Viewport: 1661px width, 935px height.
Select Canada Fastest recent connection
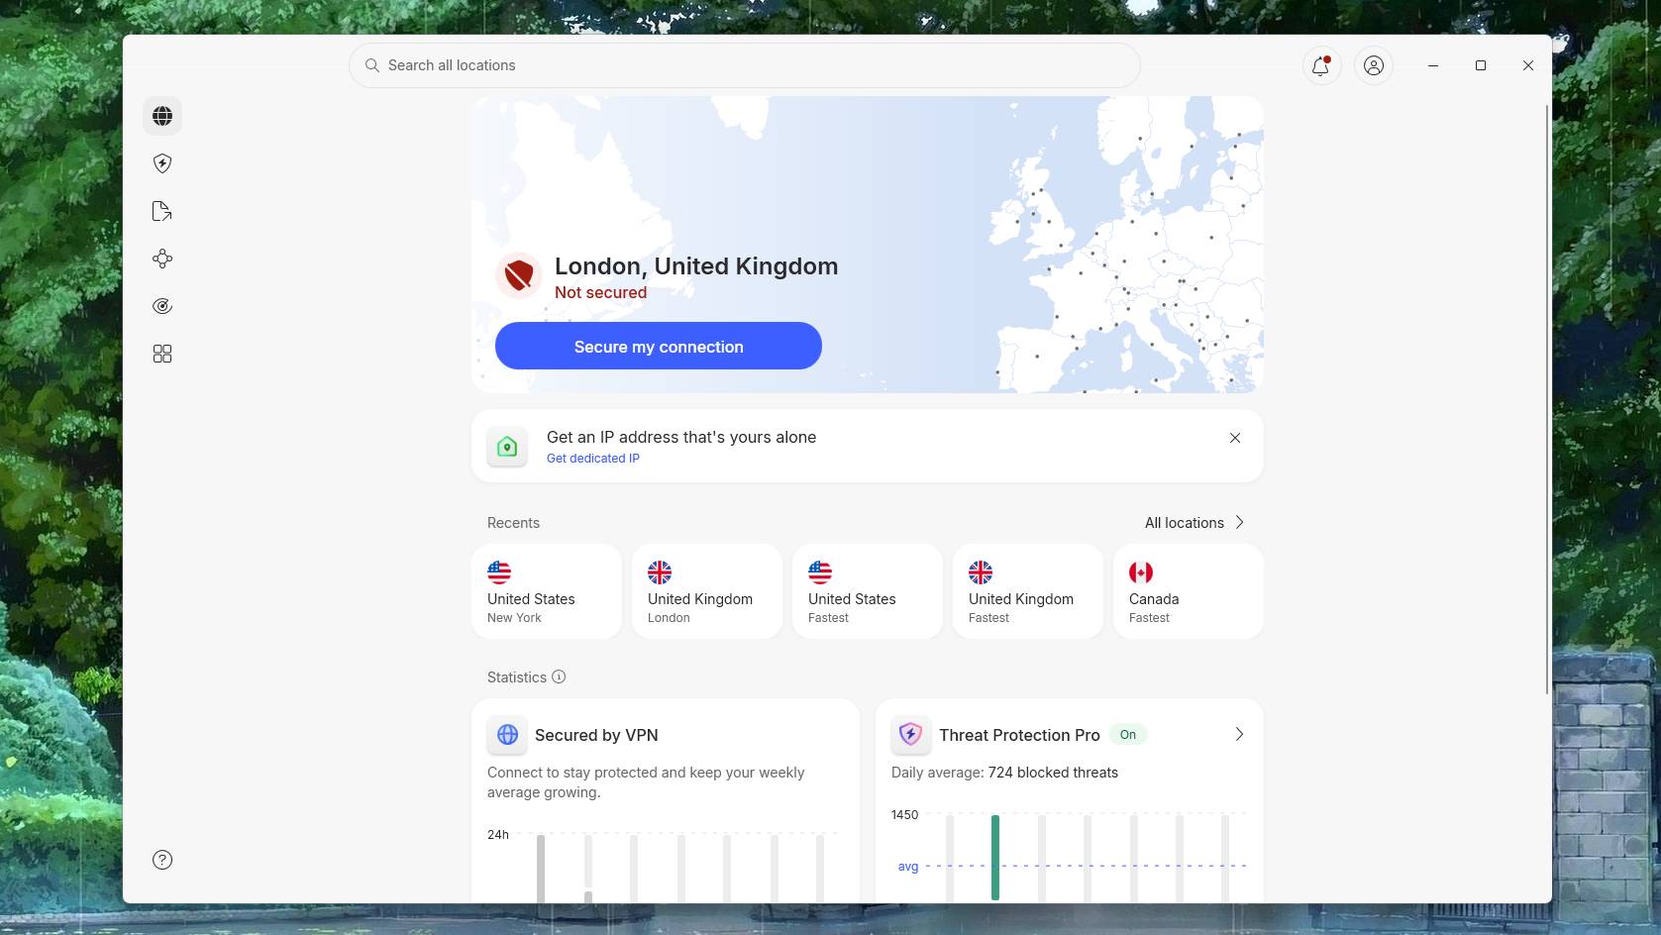[1188, 591]
